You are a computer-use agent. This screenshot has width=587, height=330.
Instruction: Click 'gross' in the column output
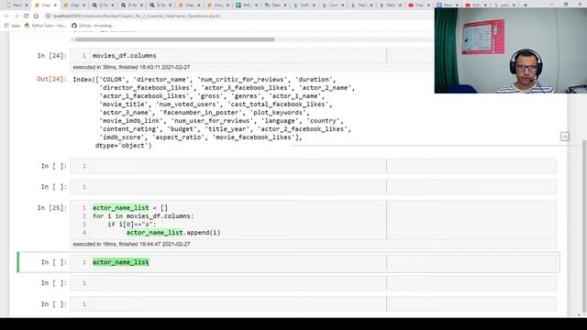point(210,95)
